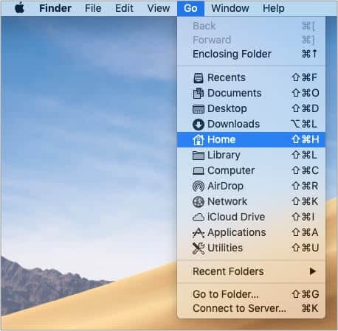Click the ⇧⌘L shortcut next to Library
Image resolution: width=338 pixels, height=331 pixels.
point(304,155)
